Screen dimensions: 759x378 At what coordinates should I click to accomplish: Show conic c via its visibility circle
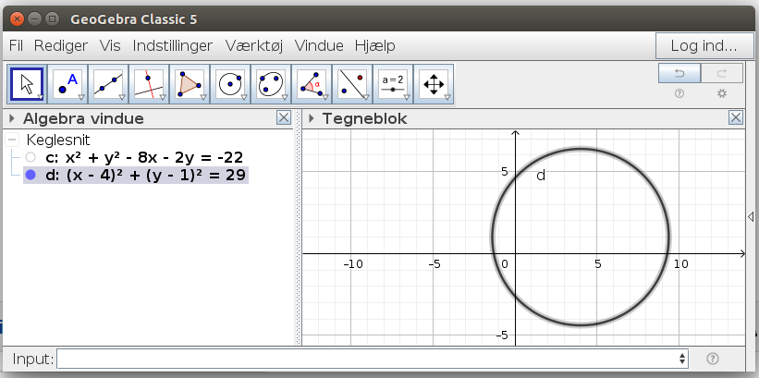[x=31, y=157]
